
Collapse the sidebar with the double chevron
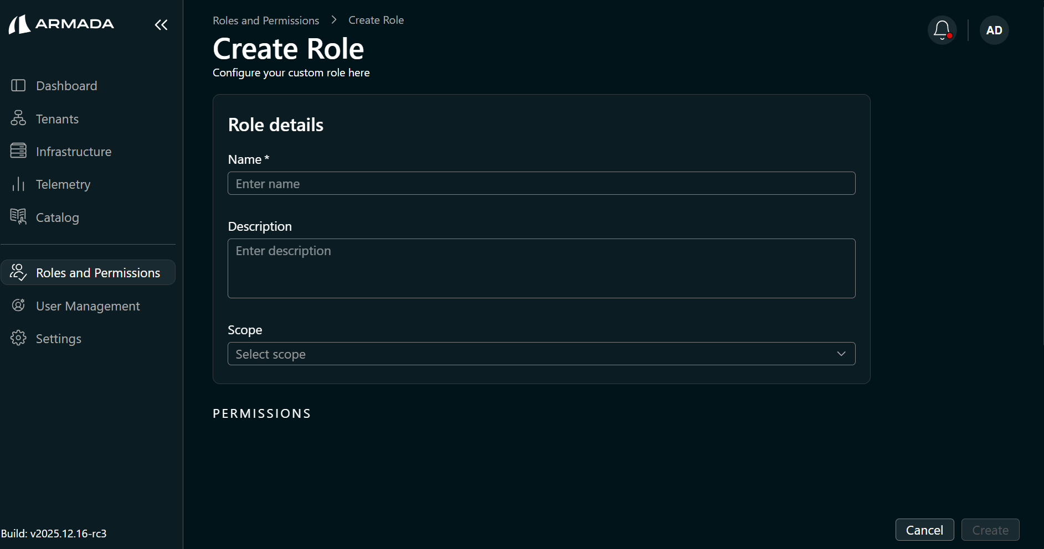click(161, 24)
